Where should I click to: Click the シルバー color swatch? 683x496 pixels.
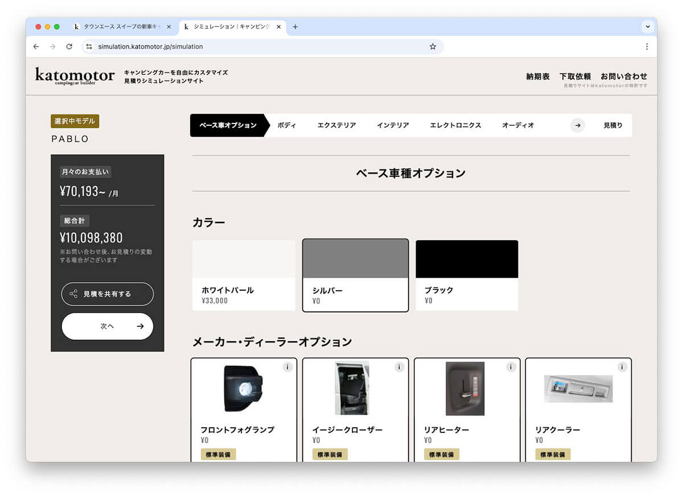(x=355, y=259)
